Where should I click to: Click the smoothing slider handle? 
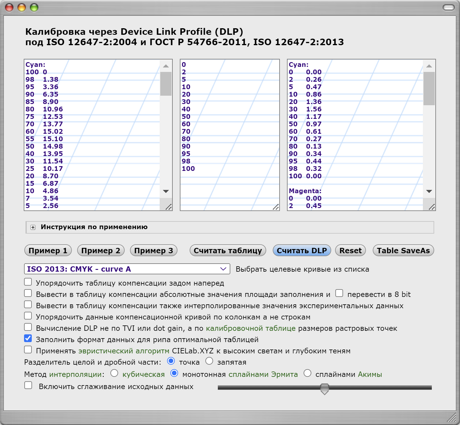click(x=325, y=388)
